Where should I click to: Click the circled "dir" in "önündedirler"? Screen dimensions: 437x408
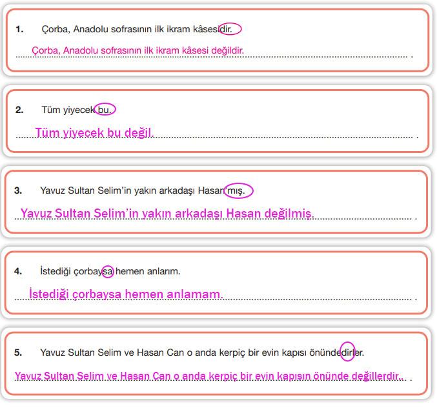(x=347, y=352)
